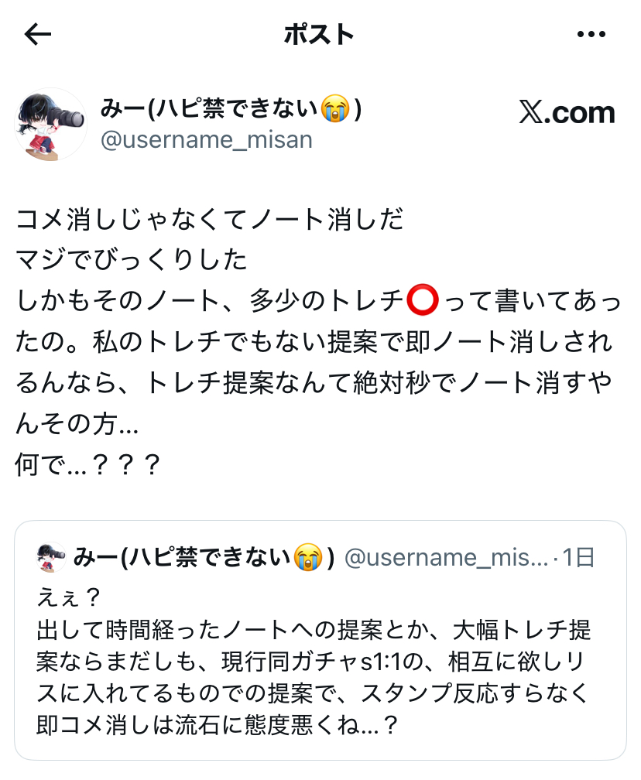Go back using the left arrow
This screenshot has height=780, width=641.
pyautogui.click(x=38, y=34)
